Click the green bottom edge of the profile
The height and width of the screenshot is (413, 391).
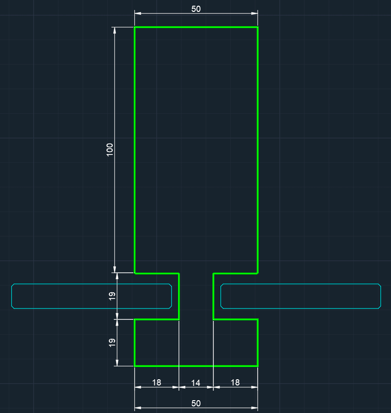[x=196, y=366]
